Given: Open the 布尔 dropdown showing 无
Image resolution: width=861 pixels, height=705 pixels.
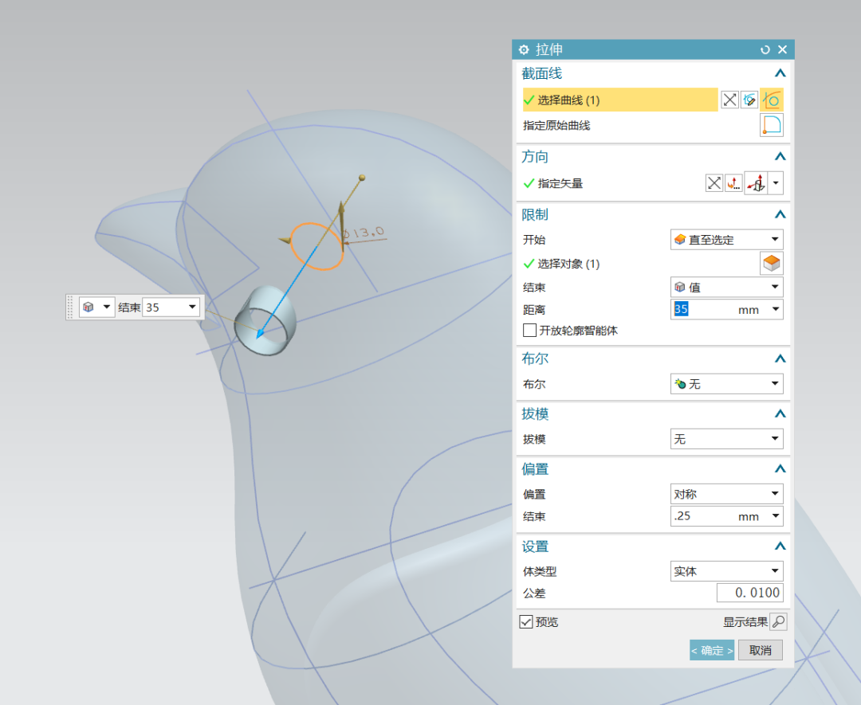Looking at the screenshot, I should 725,383.
